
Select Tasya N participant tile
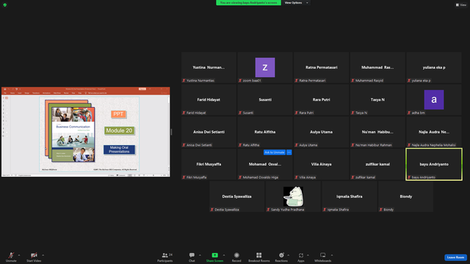click(x=377, y=100)
